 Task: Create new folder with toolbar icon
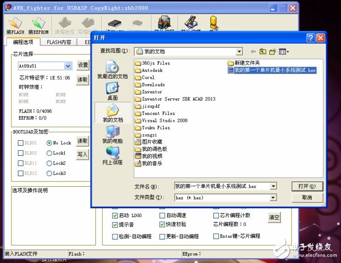pos(273,51)
